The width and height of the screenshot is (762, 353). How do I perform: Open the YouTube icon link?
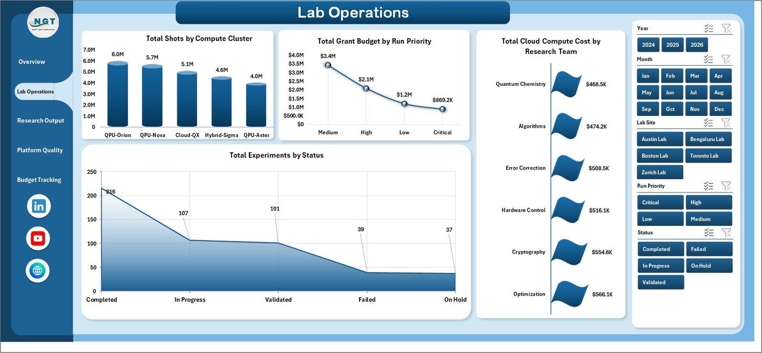point(38,238)
